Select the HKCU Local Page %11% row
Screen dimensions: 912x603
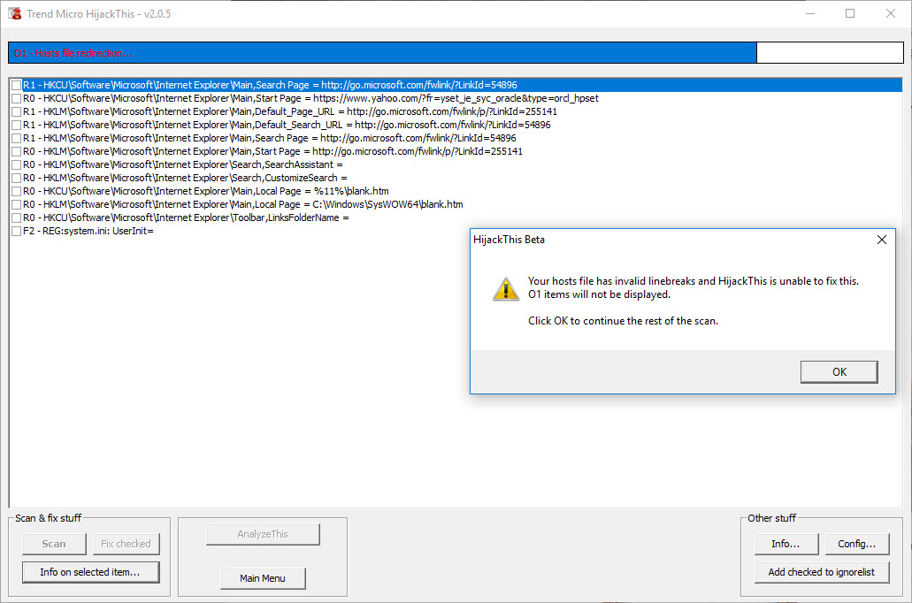tap(206, 191)
